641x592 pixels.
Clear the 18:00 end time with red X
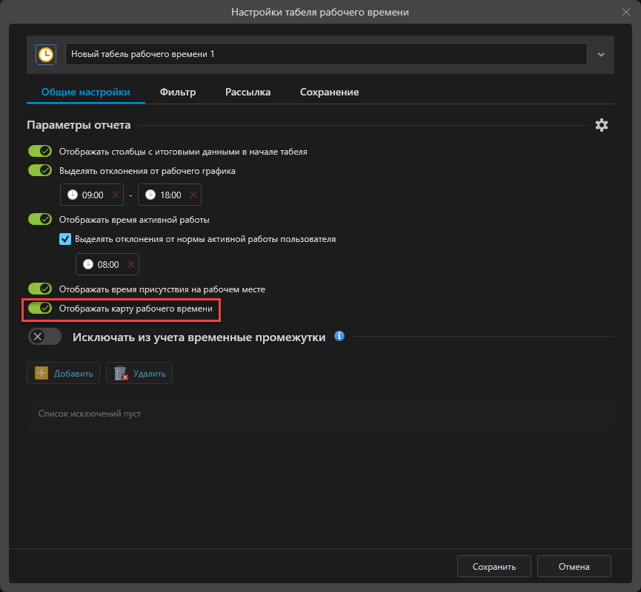[x=193, y=195]
